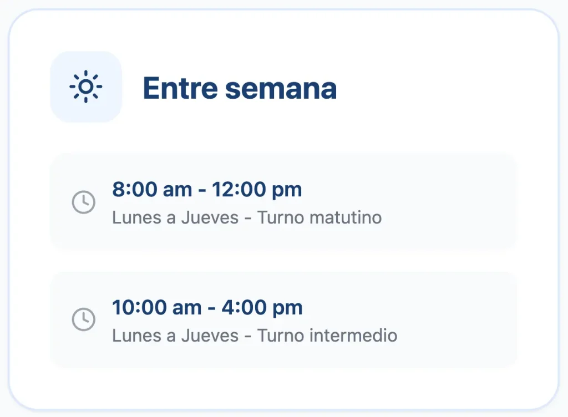Screen dimensions: 568x417
Task: Click Lunes a Jueves in the intermedio row
Action: 175,335
